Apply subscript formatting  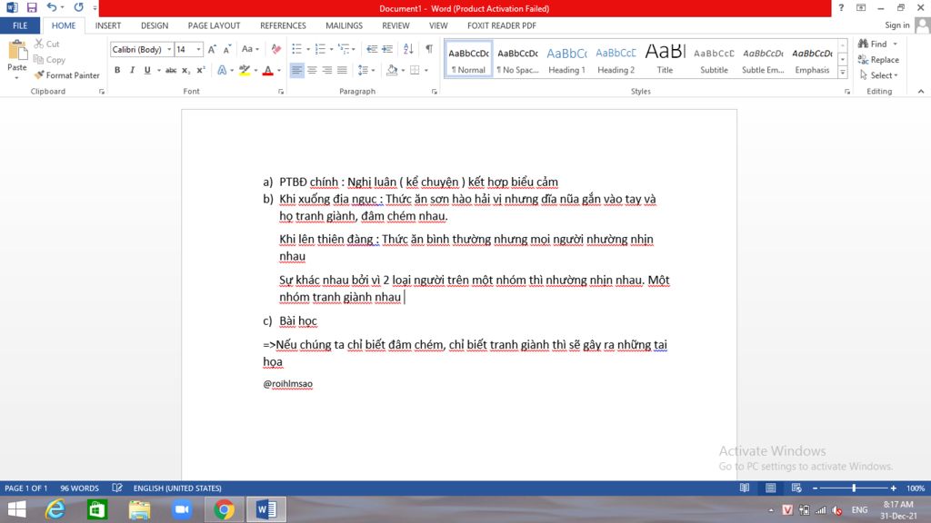coord(185,70)
